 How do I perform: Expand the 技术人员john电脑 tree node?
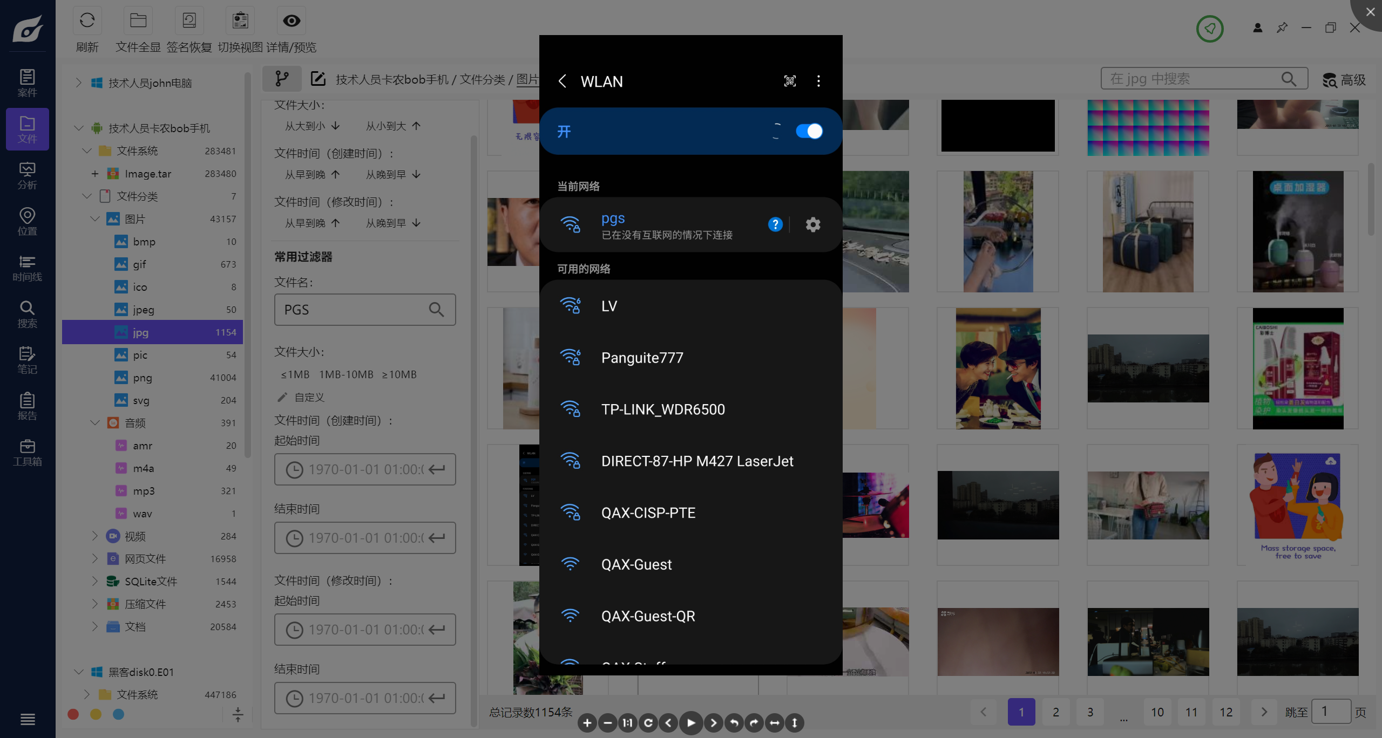79,83
